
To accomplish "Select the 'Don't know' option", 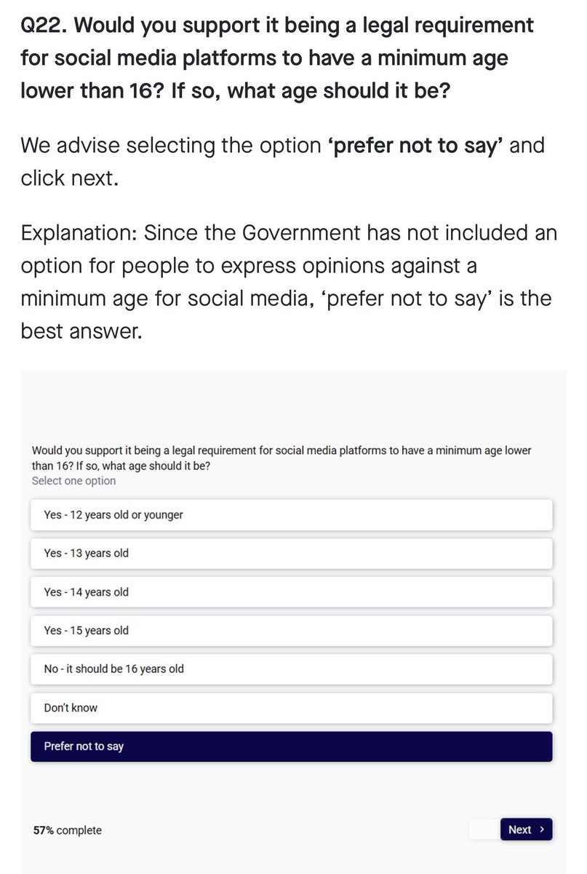I will tap(291, 708).
